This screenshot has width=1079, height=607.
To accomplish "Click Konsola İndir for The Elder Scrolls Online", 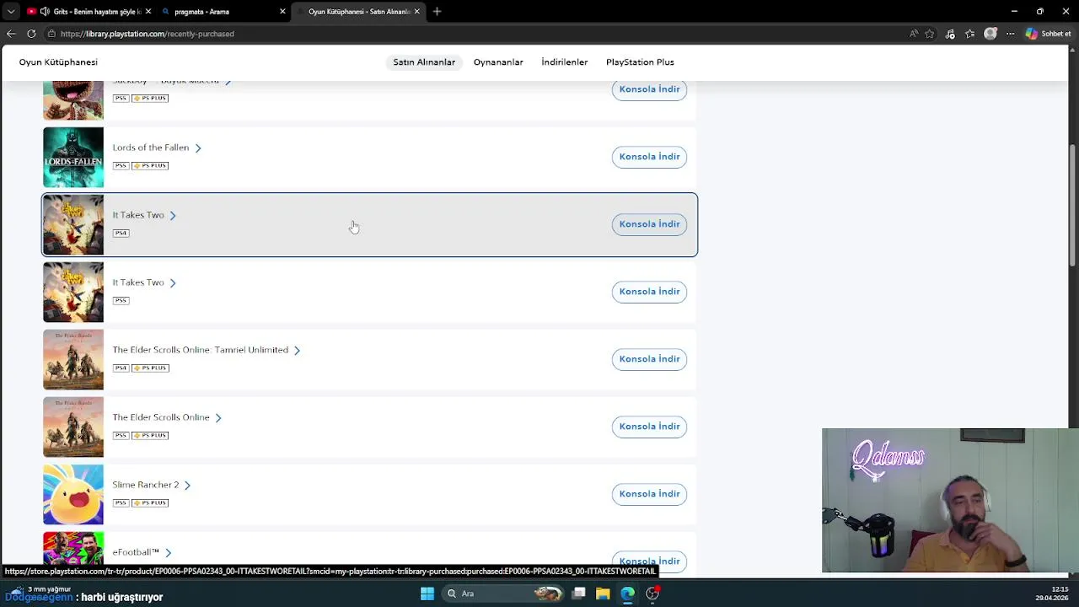I will 649,427.
